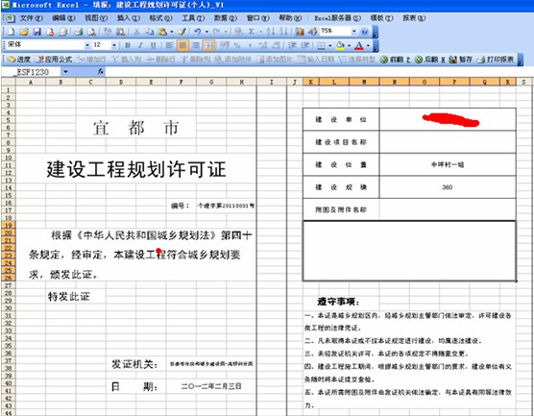Toggle Bold formatting
534x416 pixels.
point(128,45)
